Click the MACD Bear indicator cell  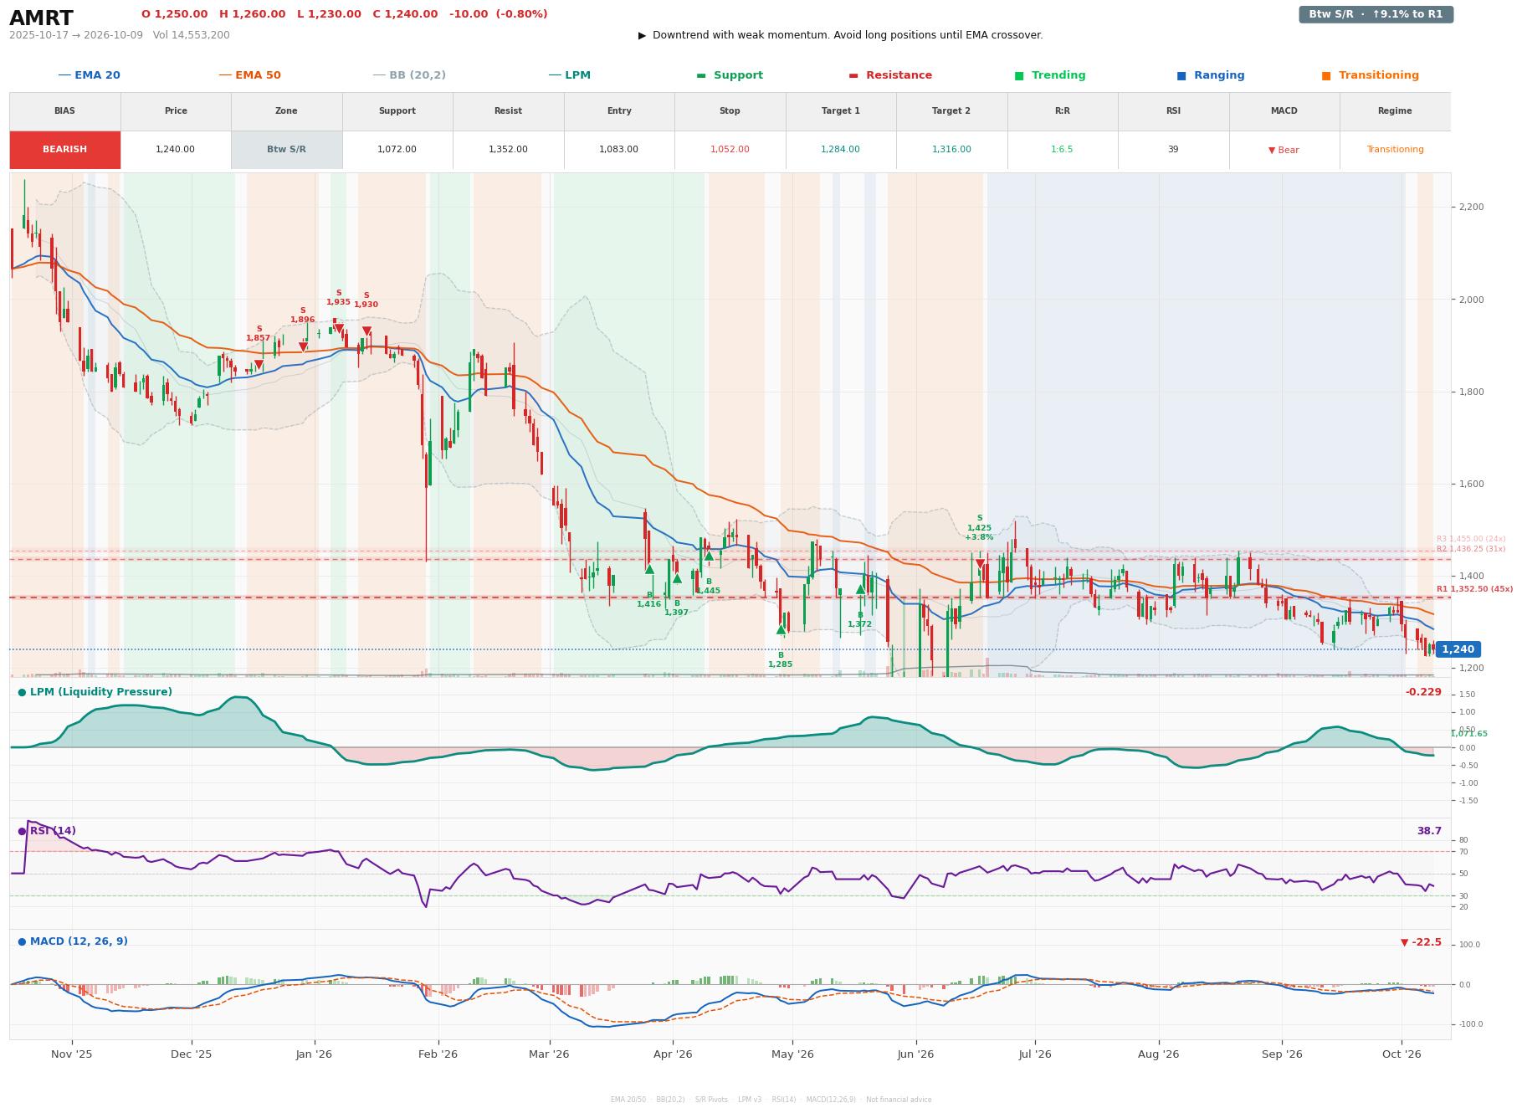click(x=1284, y=150)
